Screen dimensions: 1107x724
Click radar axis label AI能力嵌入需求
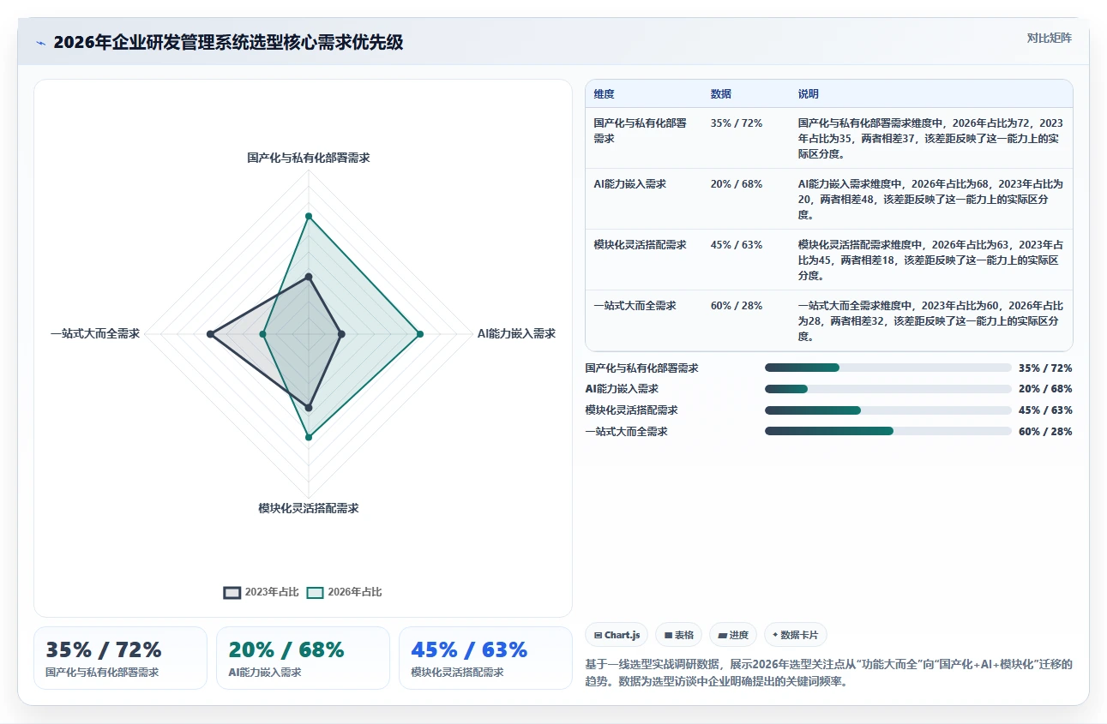pyautogui.click(x=516, y=334)
